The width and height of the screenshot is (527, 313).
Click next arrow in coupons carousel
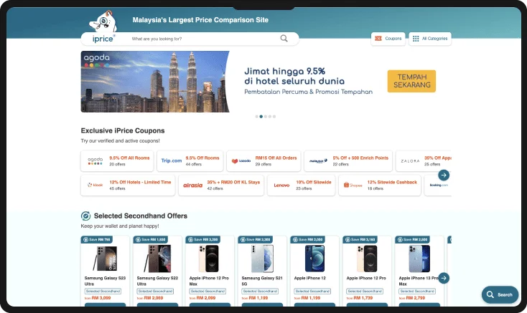coord(444,175)
